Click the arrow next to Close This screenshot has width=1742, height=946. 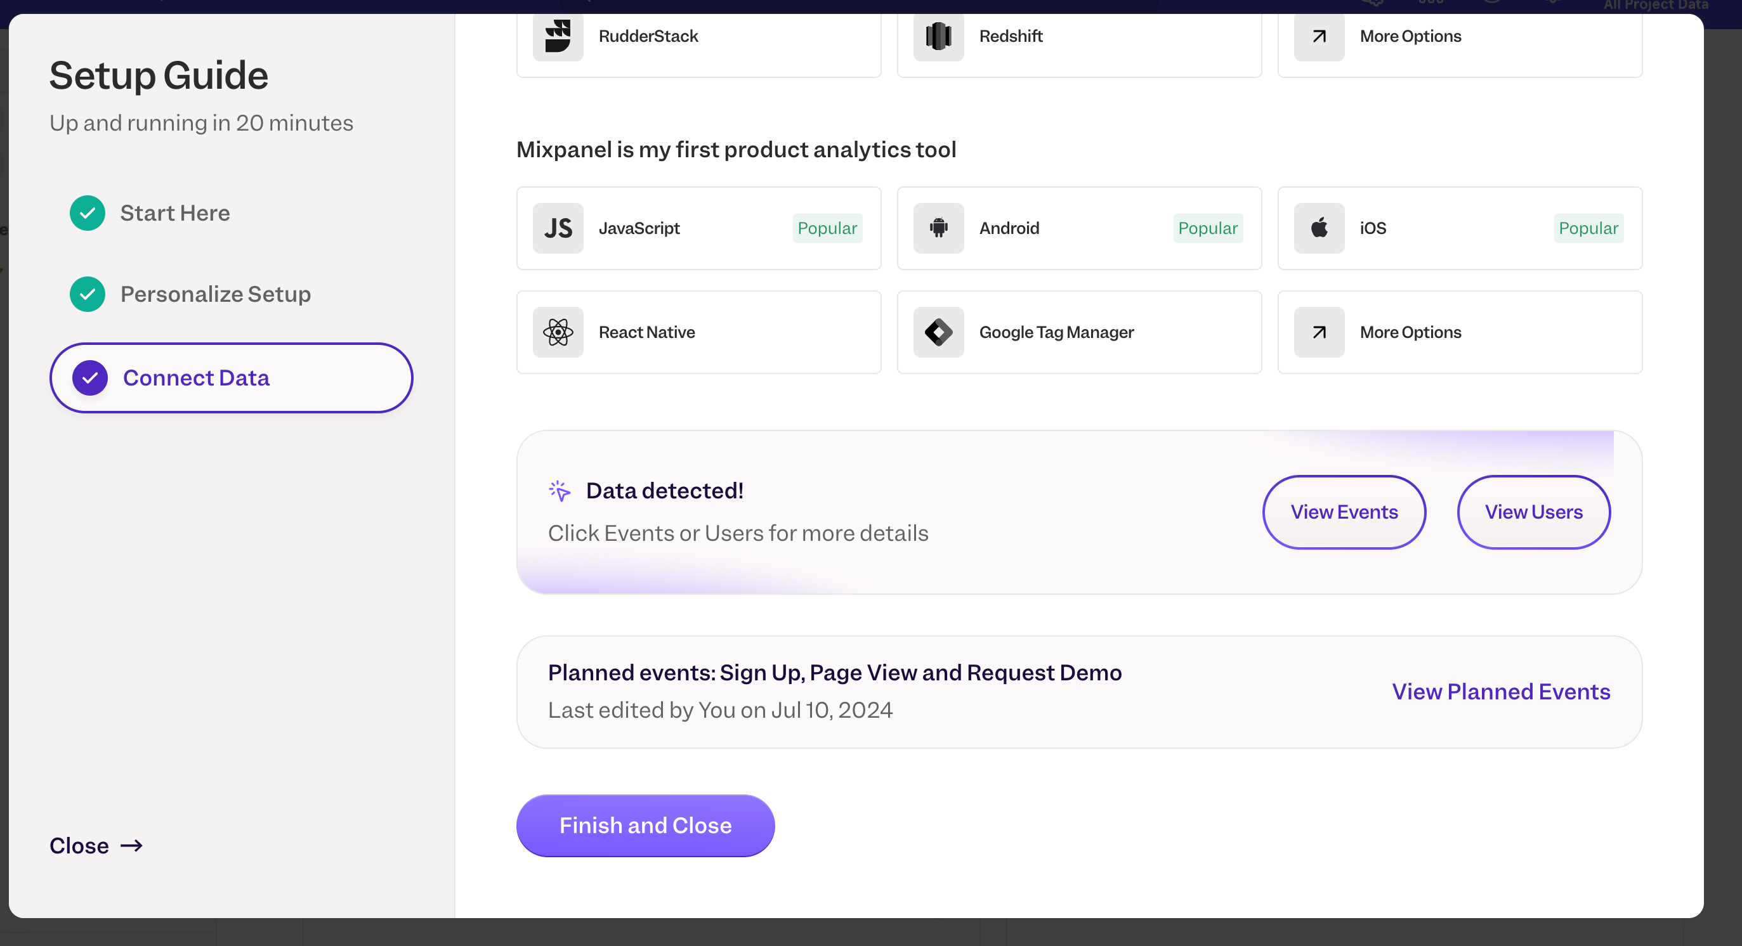click(x=132, y=845)
